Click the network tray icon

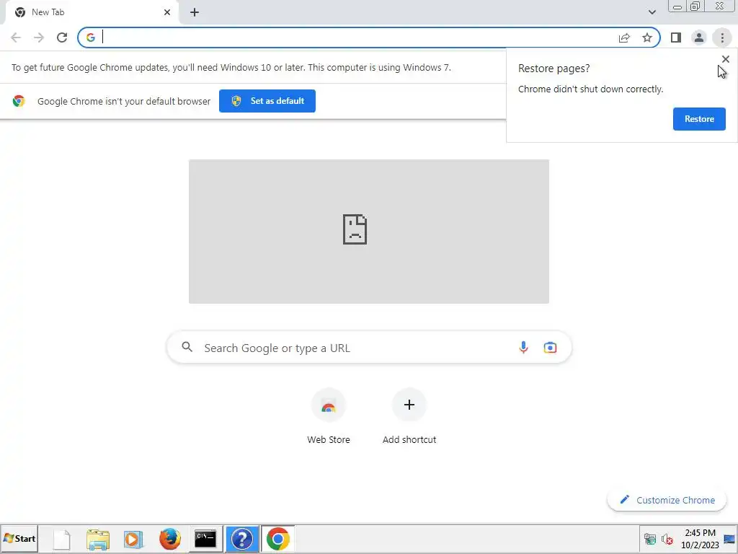tap(649, 539)
